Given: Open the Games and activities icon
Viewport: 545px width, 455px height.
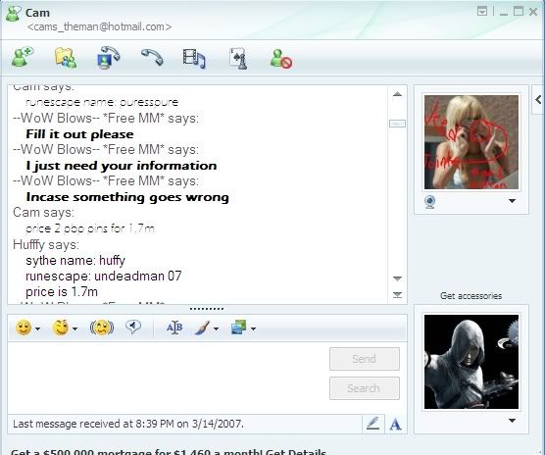Looking at the screenshot, I should [x=238, y=59].
